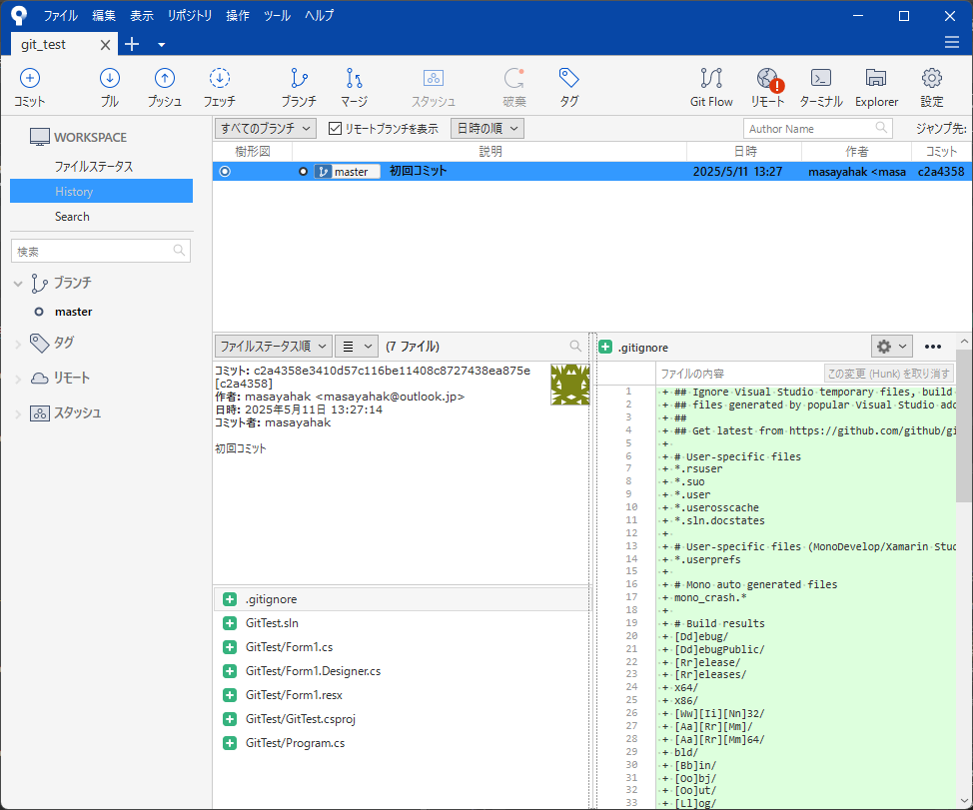973x810 pixels.
Task: Click この変更 (Hunk) を取り消す button
Action: [889, 374]
